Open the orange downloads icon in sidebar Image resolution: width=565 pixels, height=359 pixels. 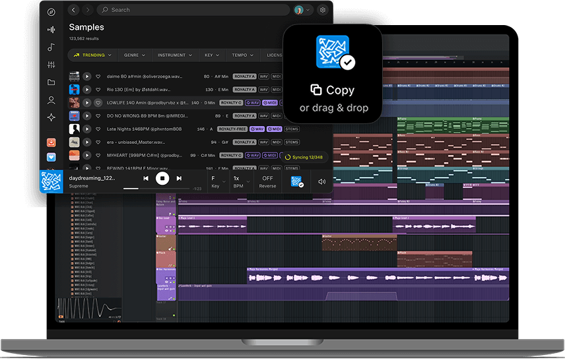(x=51, y=143)
